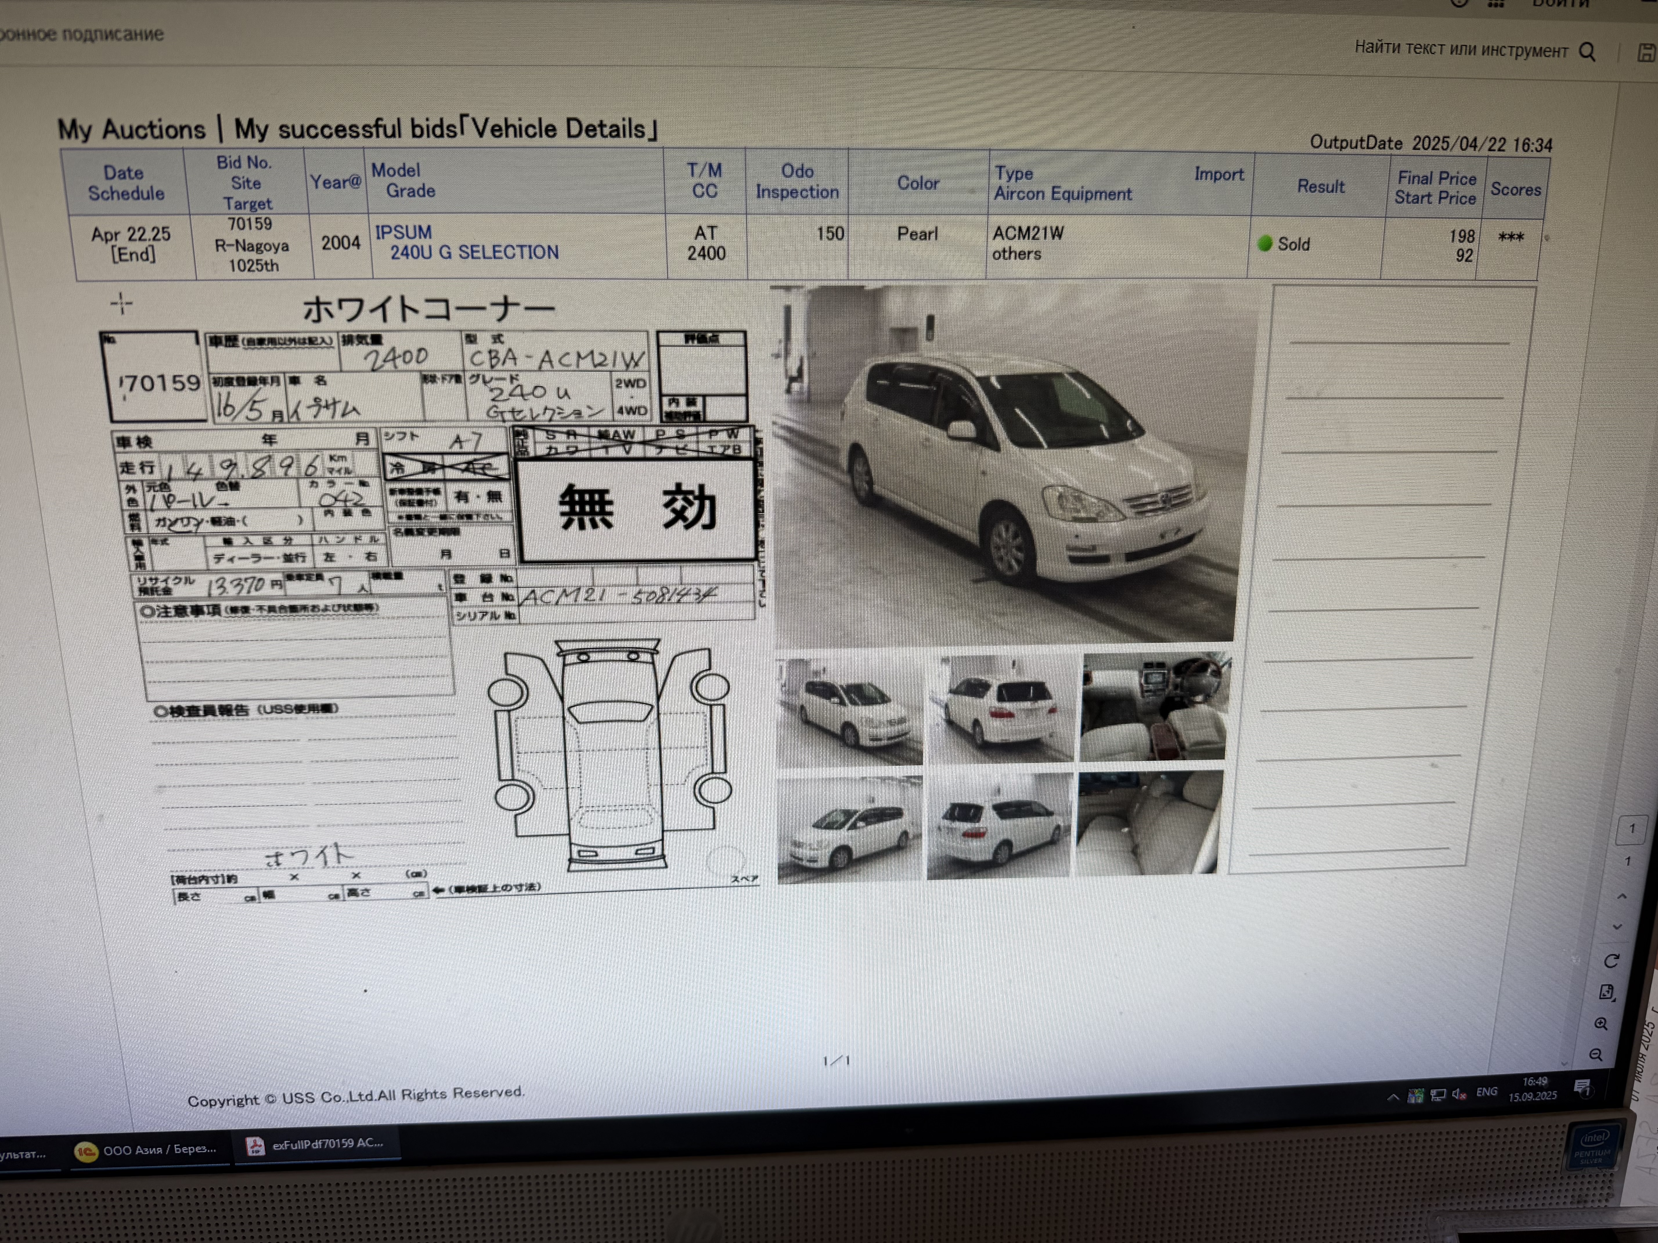Open the Windows notification center icon

[1583, 1087]
